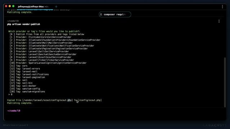This screenshot has width=230, height=129.
Task: Select the jeffreyway@Jeffreys-iMac tab
Action: tap(33, 6)
